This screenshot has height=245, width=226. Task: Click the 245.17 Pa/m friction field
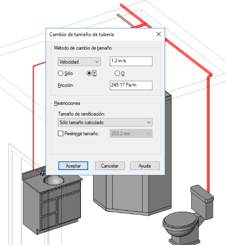pyautogui.click(x=131, y=85)
